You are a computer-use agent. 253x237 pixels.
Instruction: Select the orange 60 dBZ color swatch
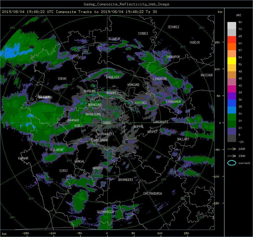point(232,47)
